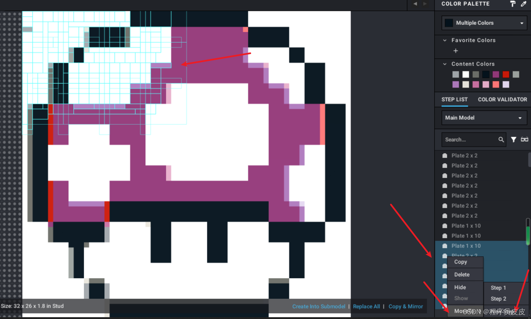
Task: Click the Size 32 x 26 x 1.8 status text
Action: [32, 306]
